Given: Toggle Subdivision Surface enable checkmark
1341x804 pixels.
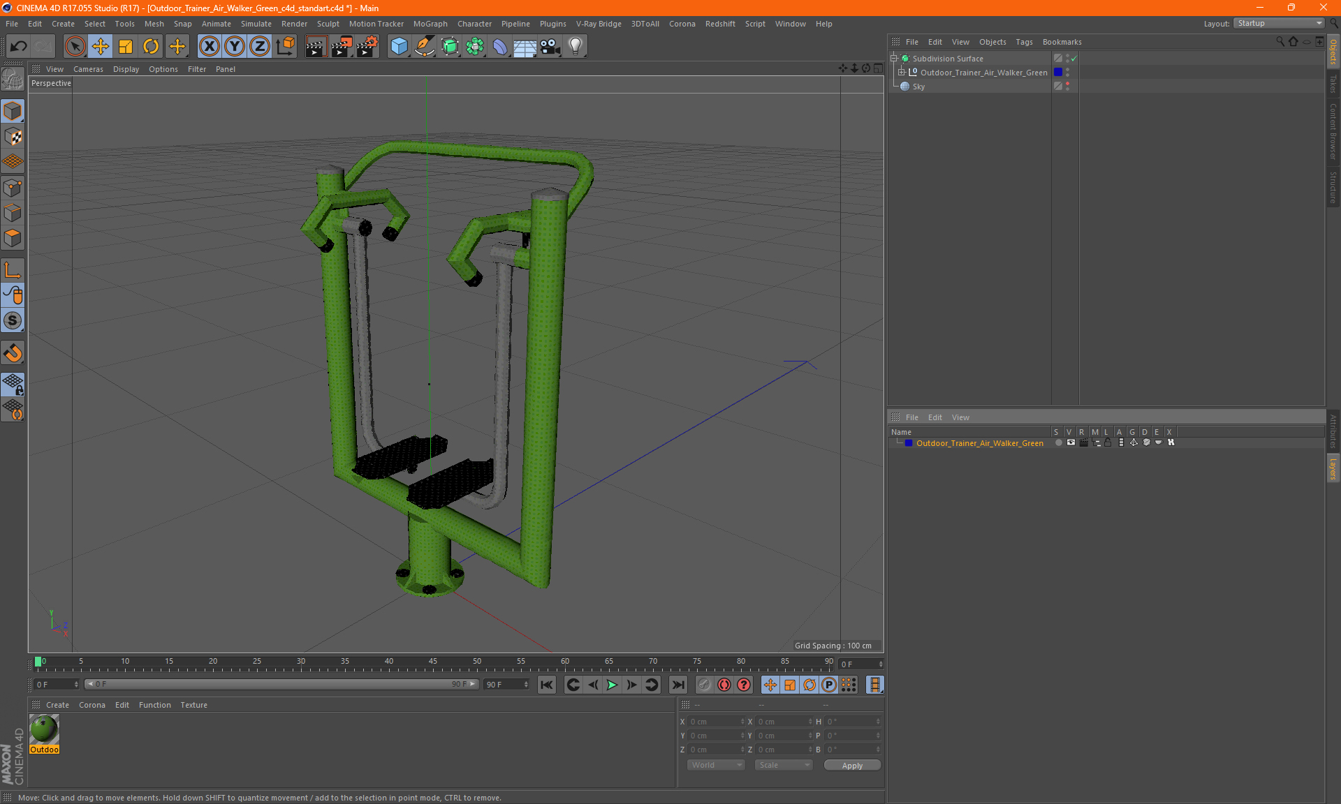Looking at the screenshot, I should point(1073,59).
